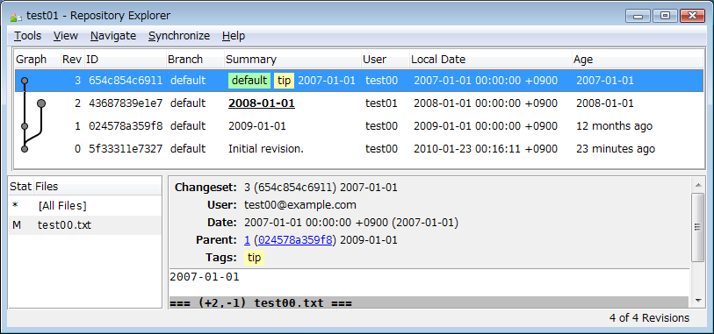Click the Graph column header
The width and height of the screenshot is (714, 334).
(x=38, y=60)
